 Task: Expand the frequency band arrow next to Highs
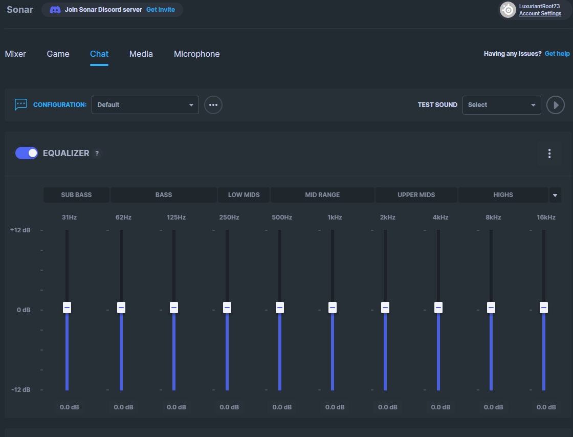[555, 195]
